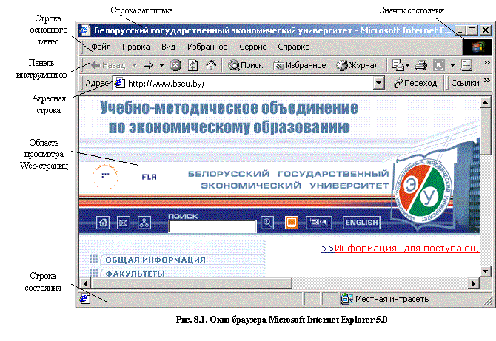Viewport: 496px width, 341px height.
Task: Click the vertical scrollbar down arrow
Action: coord(485,271)
